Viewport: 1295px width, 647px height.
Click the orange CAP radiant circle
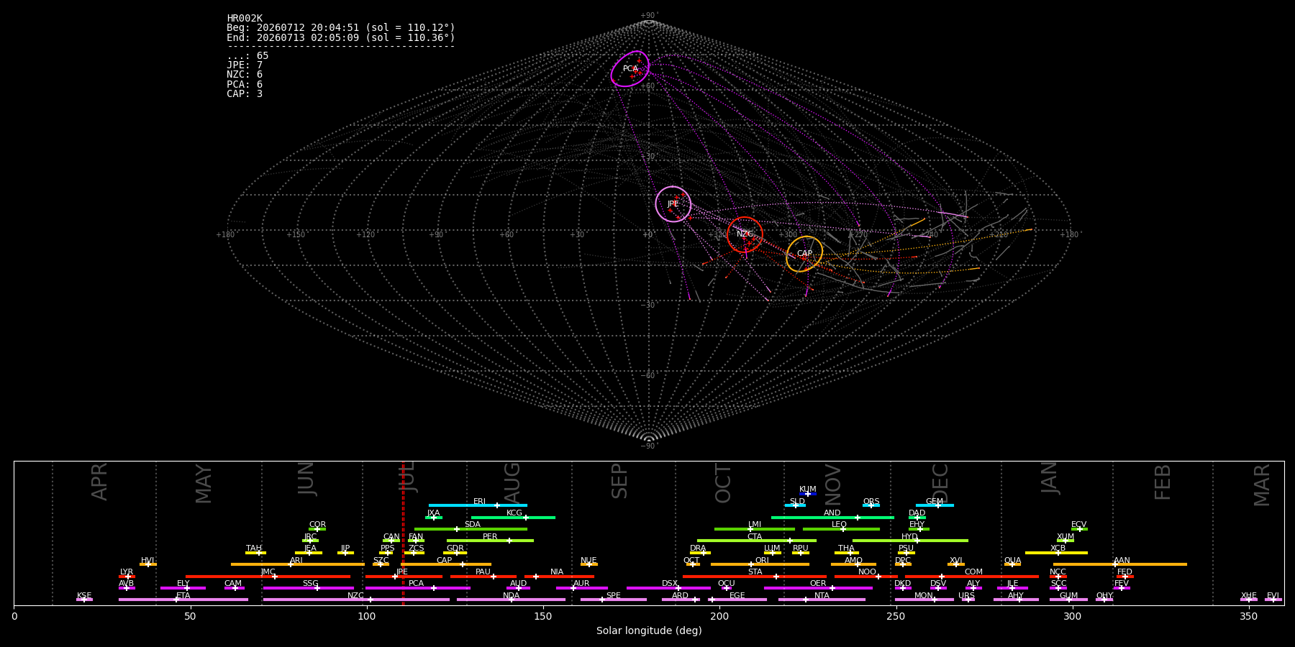click(x=804, y=254)
